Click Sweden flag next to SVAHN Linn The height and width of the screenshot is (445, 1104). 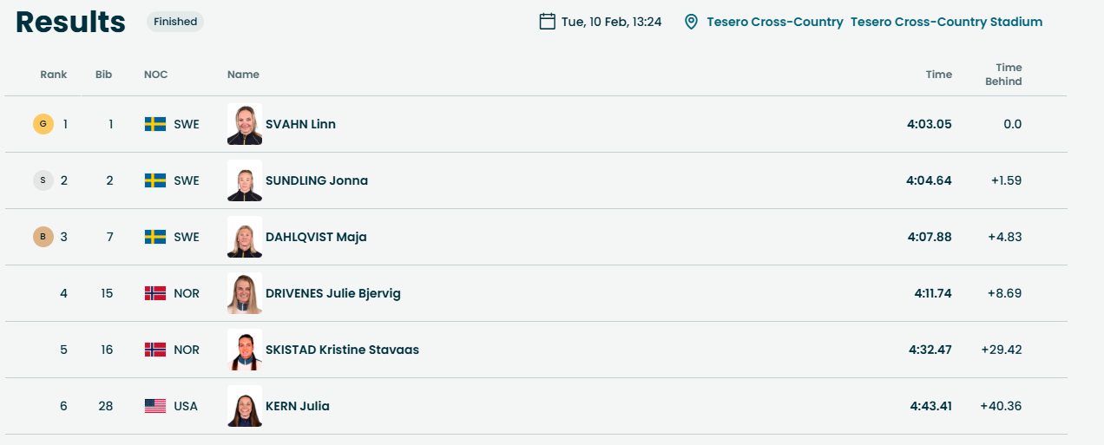click(155, 124)
